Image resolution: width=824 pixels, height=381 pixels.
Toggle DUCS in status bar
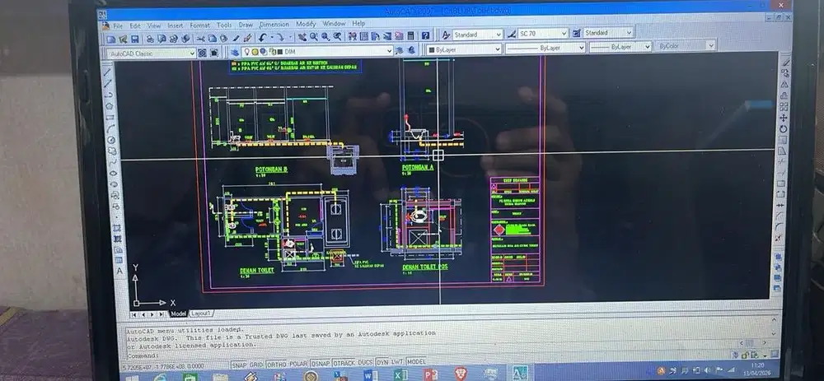click(365, 362)
